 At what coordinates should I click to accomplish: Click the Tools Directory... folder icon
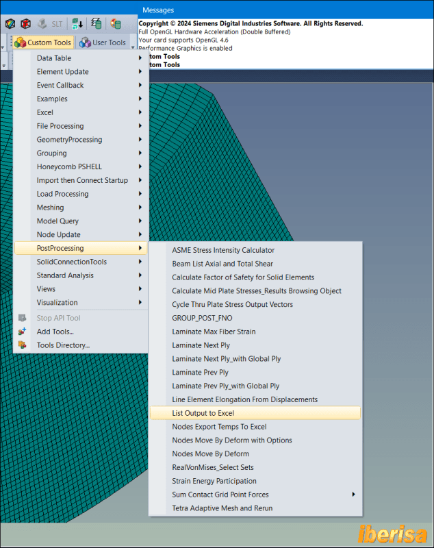[x=22, y=345]
